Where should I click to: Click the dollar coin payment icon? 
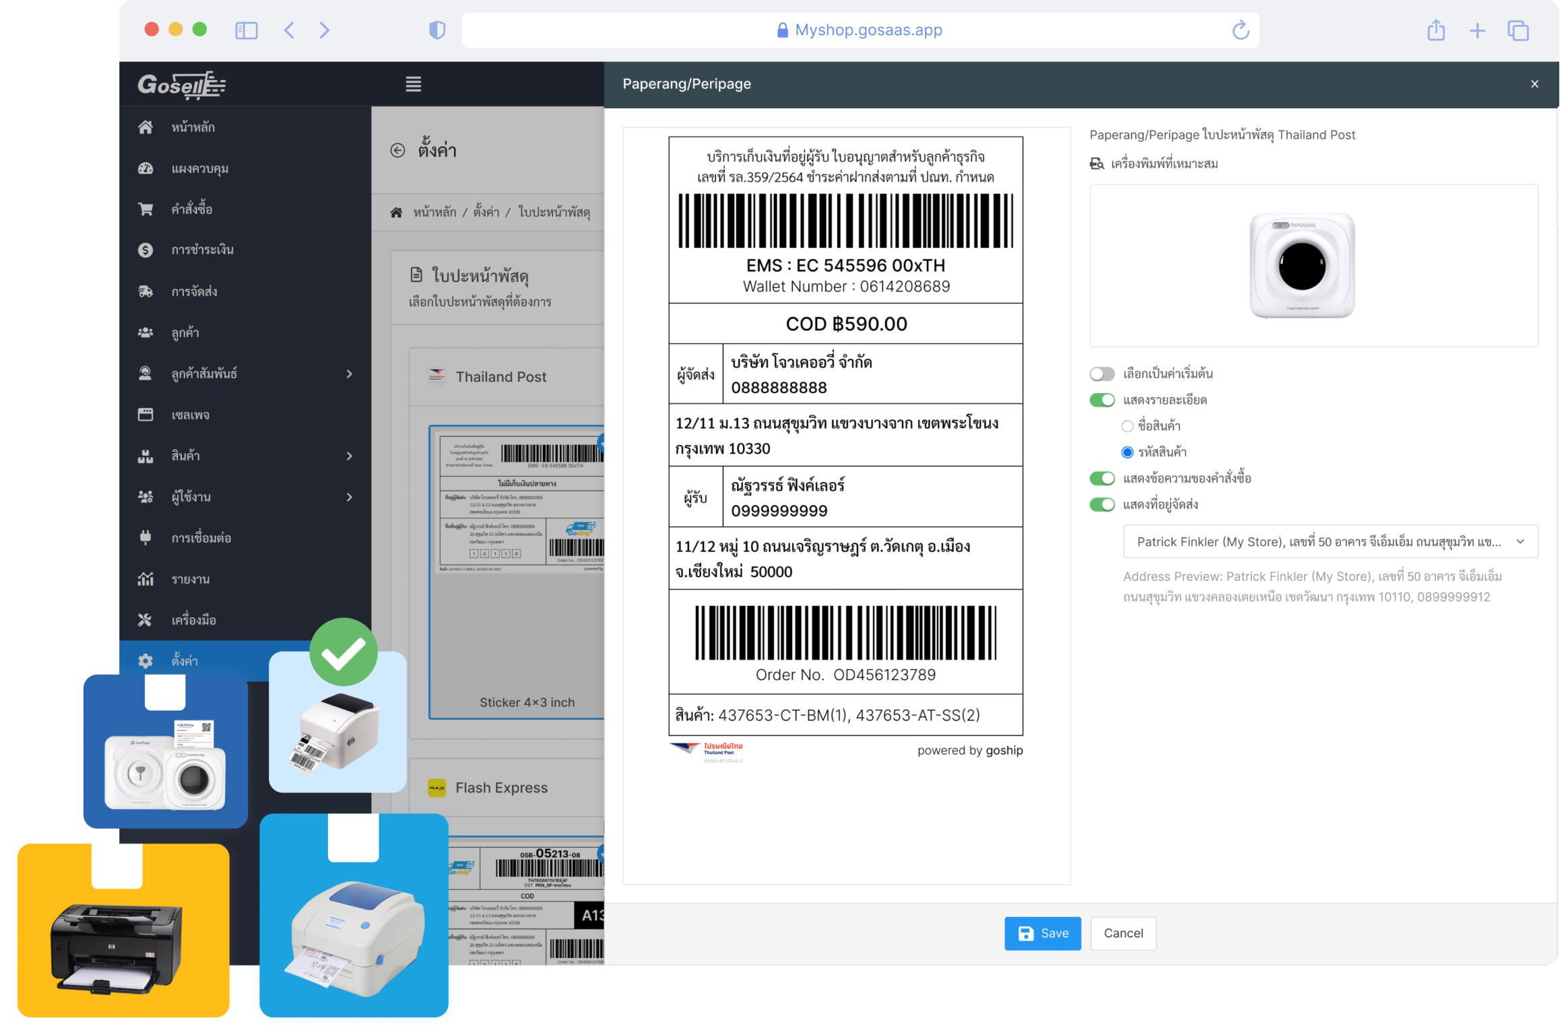pyautogui.click(x=145, y=250)
